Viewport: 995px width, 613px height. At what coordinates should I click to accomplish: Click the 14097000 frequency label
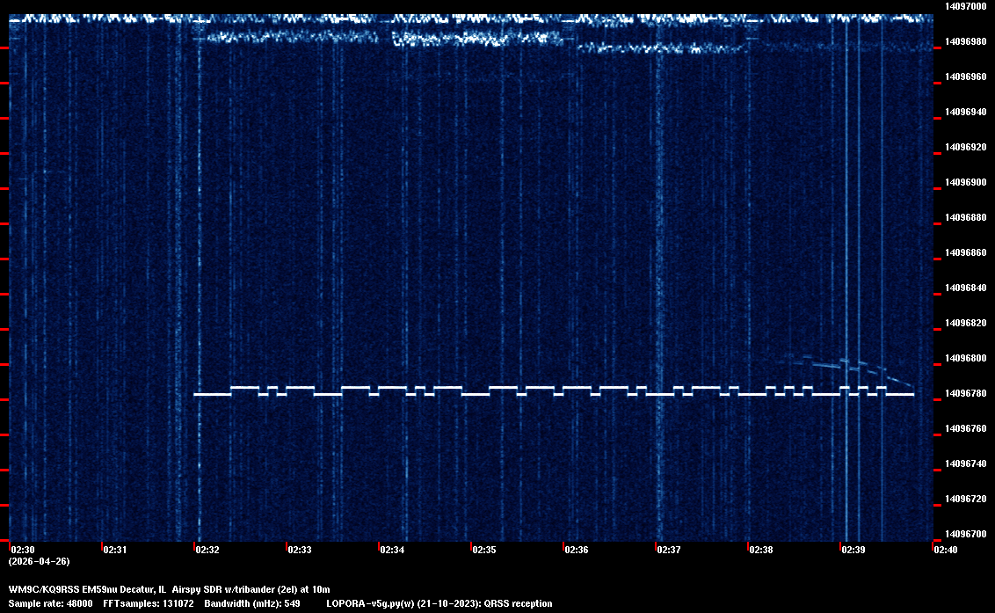tap(965, 6)
